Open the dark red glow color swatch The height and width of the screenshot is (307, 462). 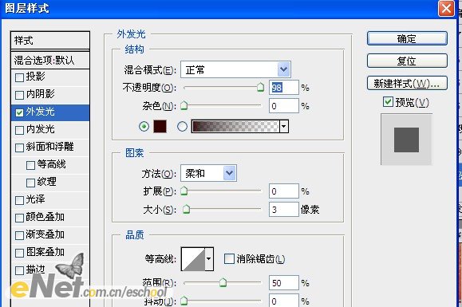[160, 126]
